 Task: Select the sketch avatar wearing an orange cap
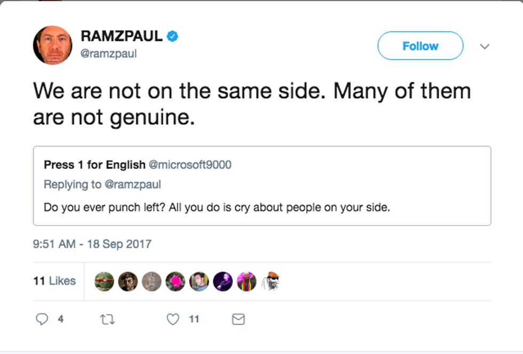point(271,281)
